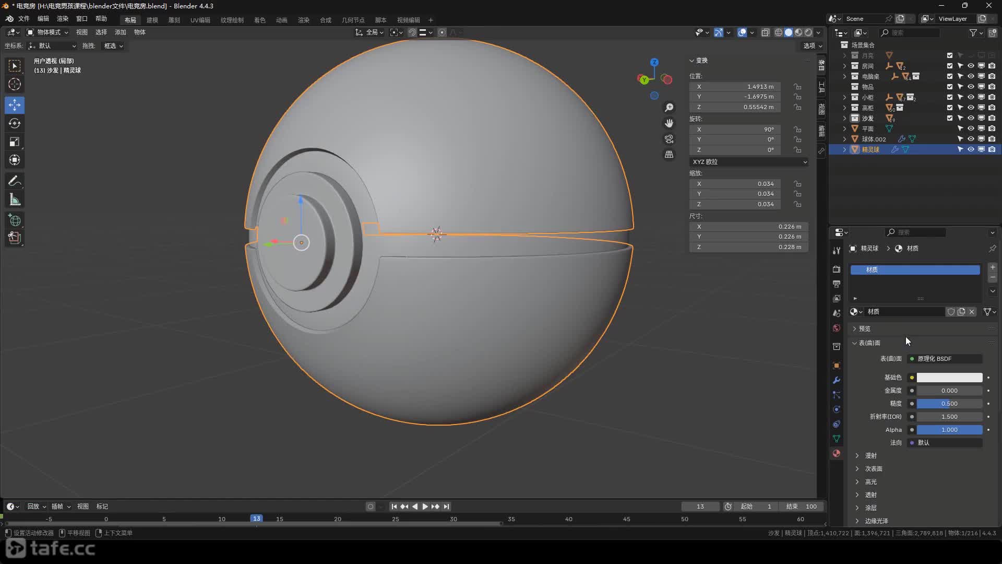Open the 编辑 menu
Viewport: 1002px width, 564px height.
[x=43, y=19]
